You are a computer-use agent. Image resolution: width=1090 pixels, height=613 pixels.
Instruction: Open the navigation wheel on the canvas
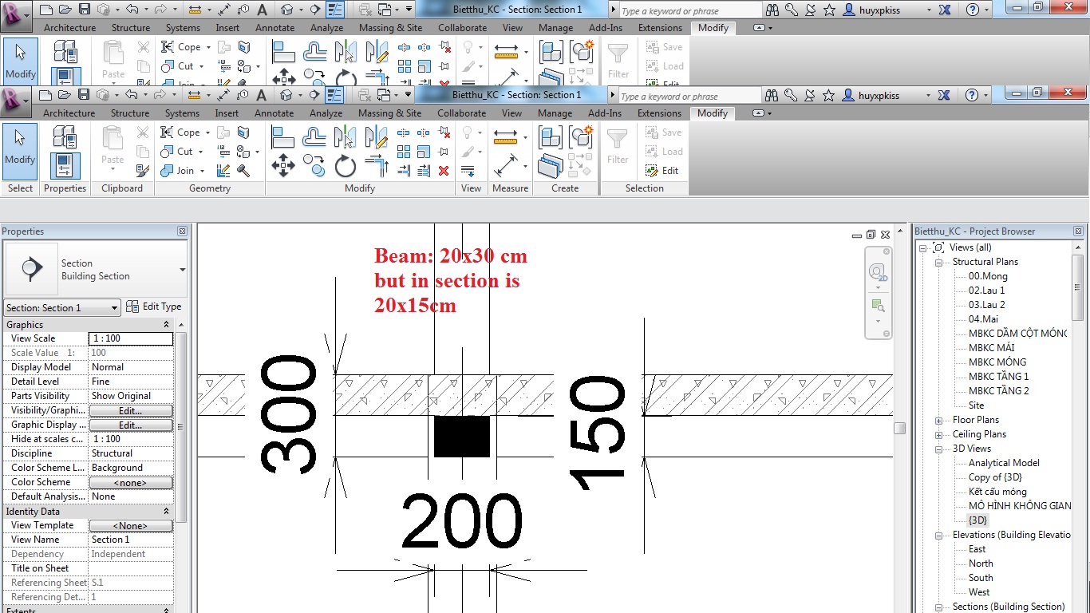(879, 273)
